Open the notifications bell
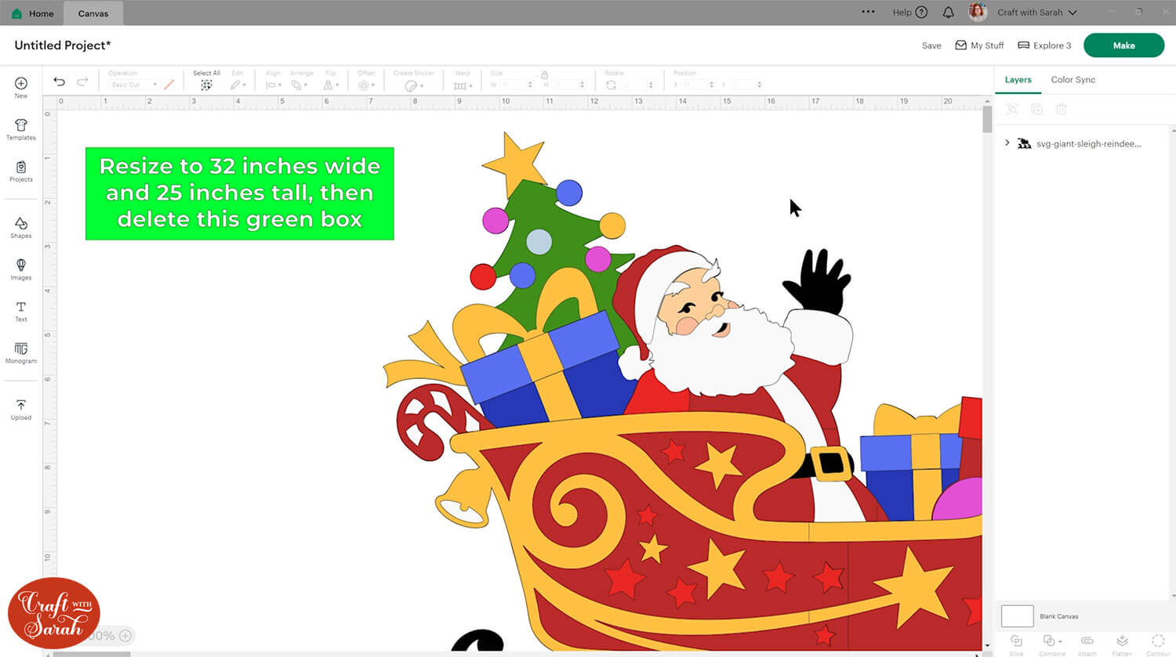Screen dimensions: 1176x657 pos(948,13)
